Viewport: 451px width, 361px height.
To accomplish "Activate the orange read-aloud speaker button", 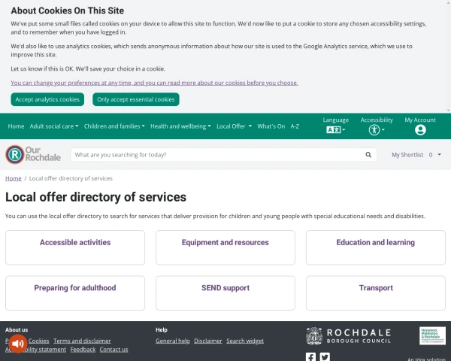I will click(x=18, y=344).
